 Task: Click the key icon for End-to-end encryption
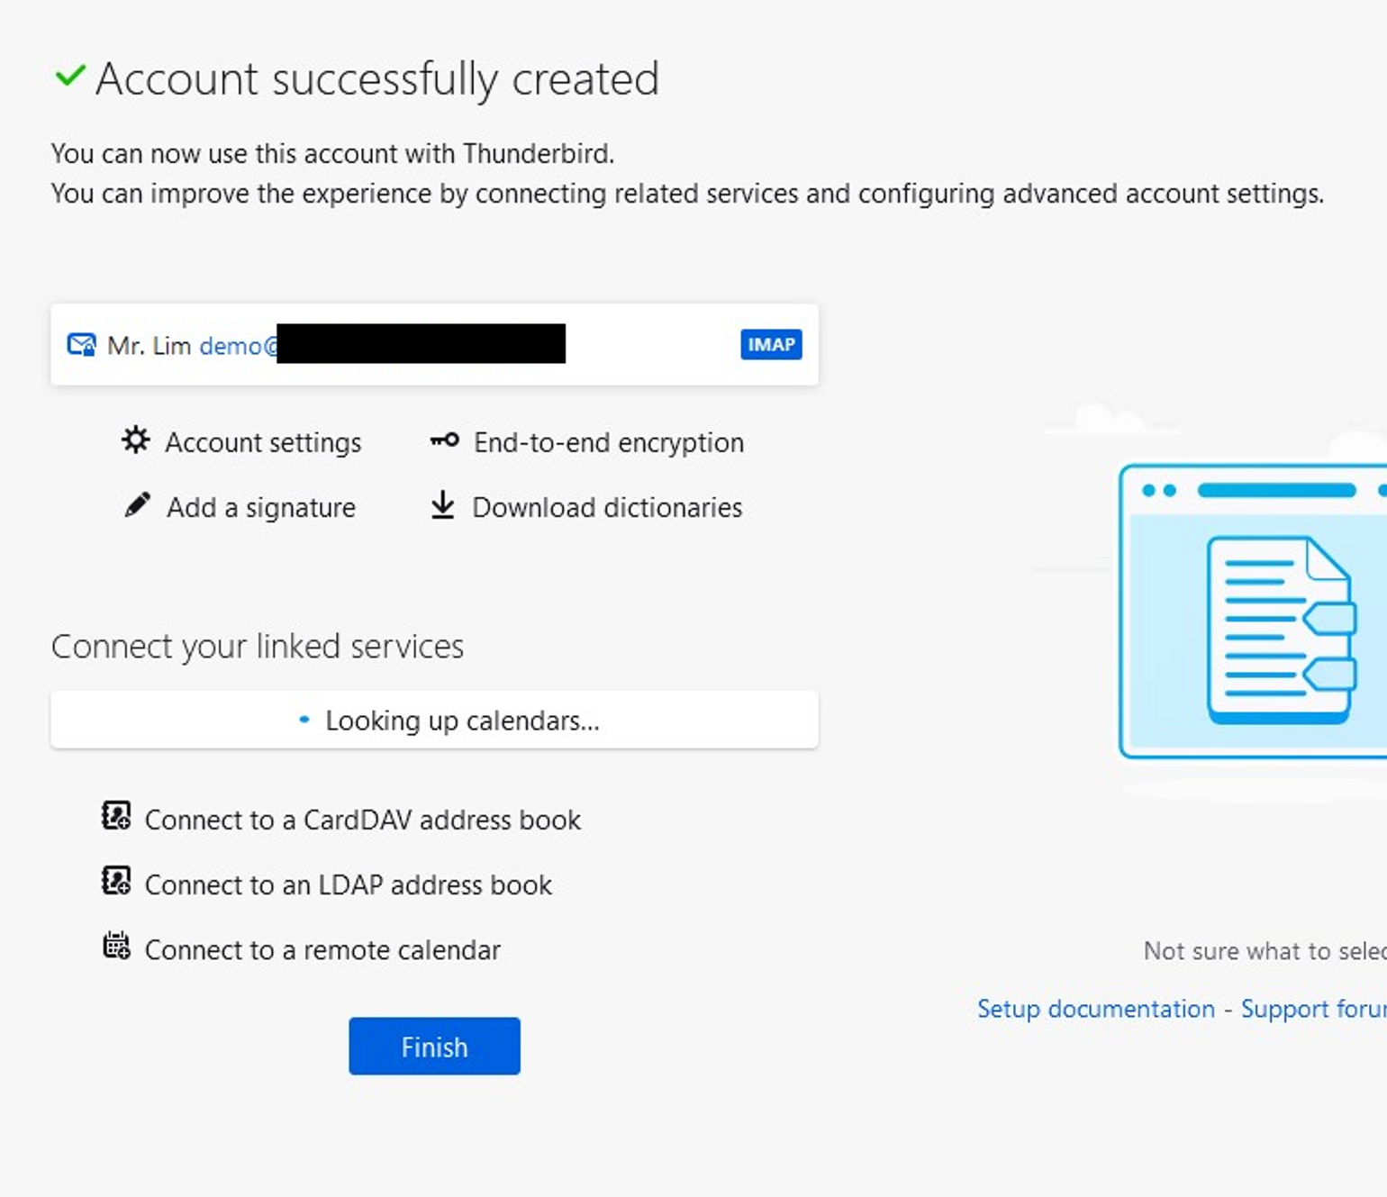click(444, 440)
